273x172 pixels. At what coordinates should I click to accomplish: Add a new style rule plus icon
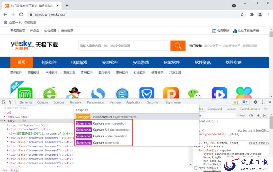[259, 116]
